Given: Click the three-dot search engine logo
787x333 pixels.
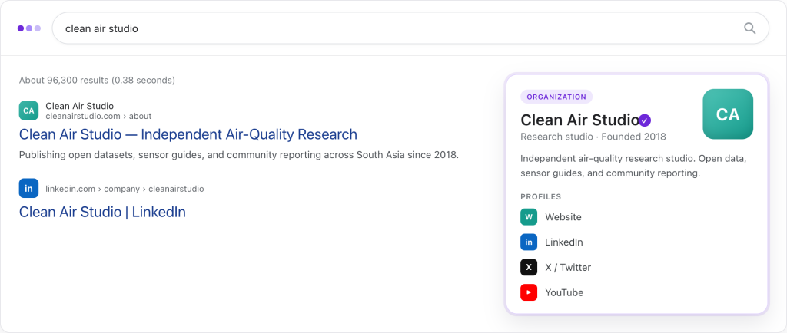Looking at the screenshot, I should click(x=29, y=28).
